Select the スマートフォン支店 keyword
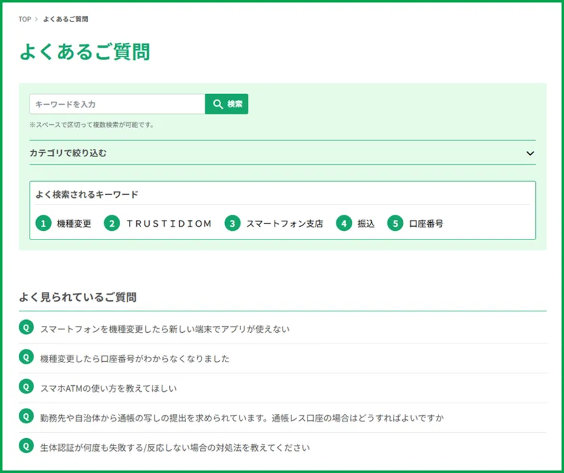This screenshot has height=473, width=564. (x=285, y=223)
